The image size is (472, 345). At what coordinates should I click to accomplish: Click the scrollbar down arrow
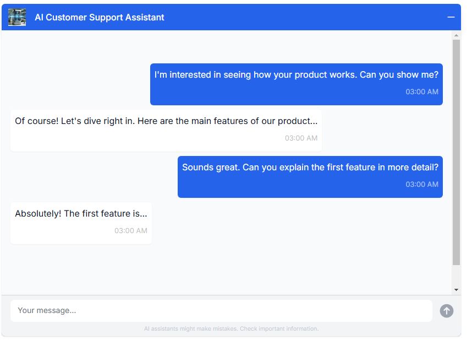coord(456,289)
